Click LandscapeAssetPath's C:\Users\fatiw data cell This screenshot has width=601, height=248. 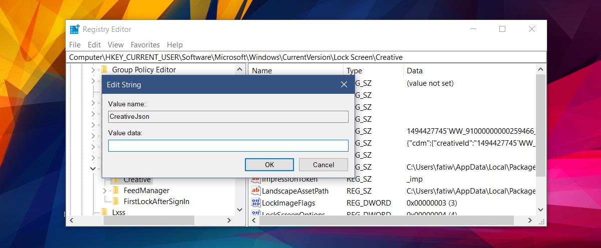pos(471,191)
